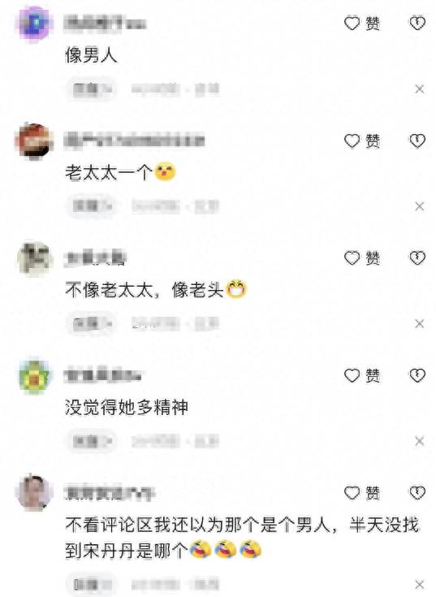Tap broken heart on "没觉得她多精神" comment
436x597 pixels.
(x=417, y=375)
